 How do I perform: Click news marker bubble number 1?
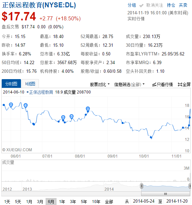(x=88, y=109)
